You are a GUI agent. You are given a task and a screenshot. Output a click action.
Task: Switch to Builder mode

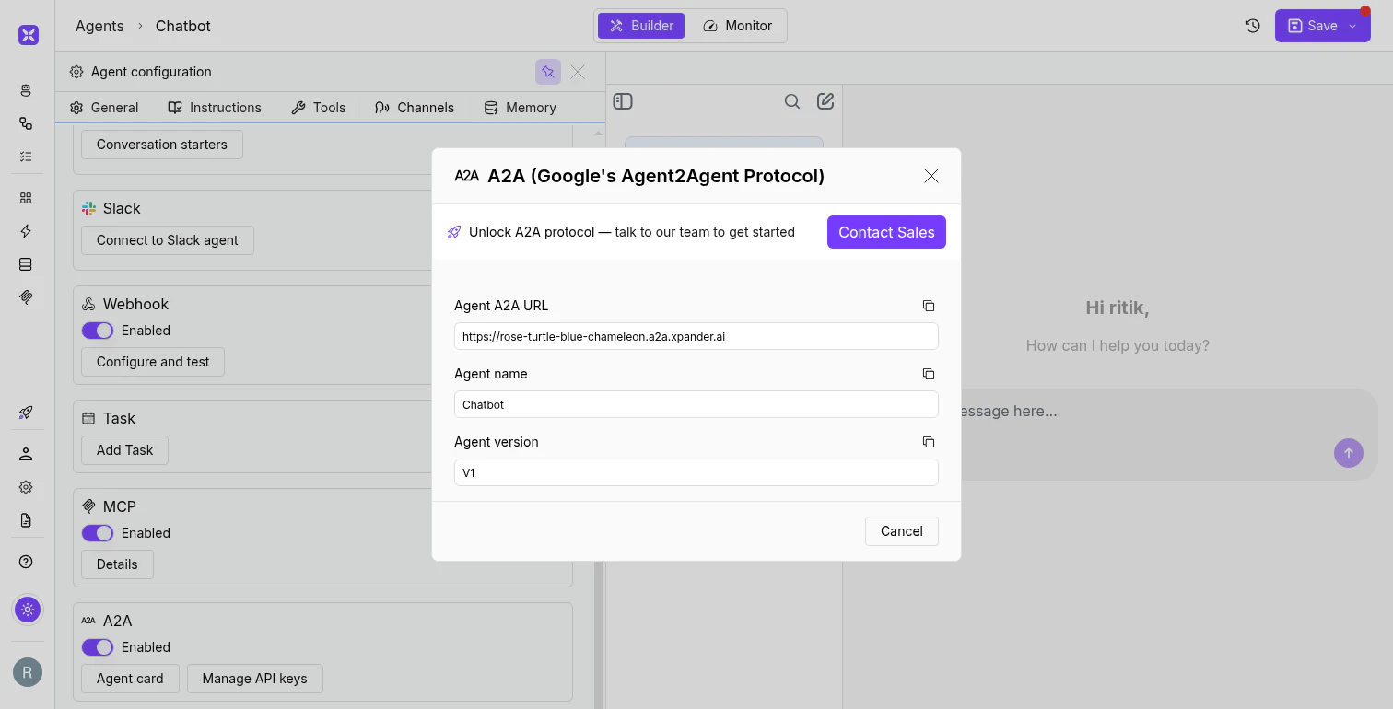(641, 26)
